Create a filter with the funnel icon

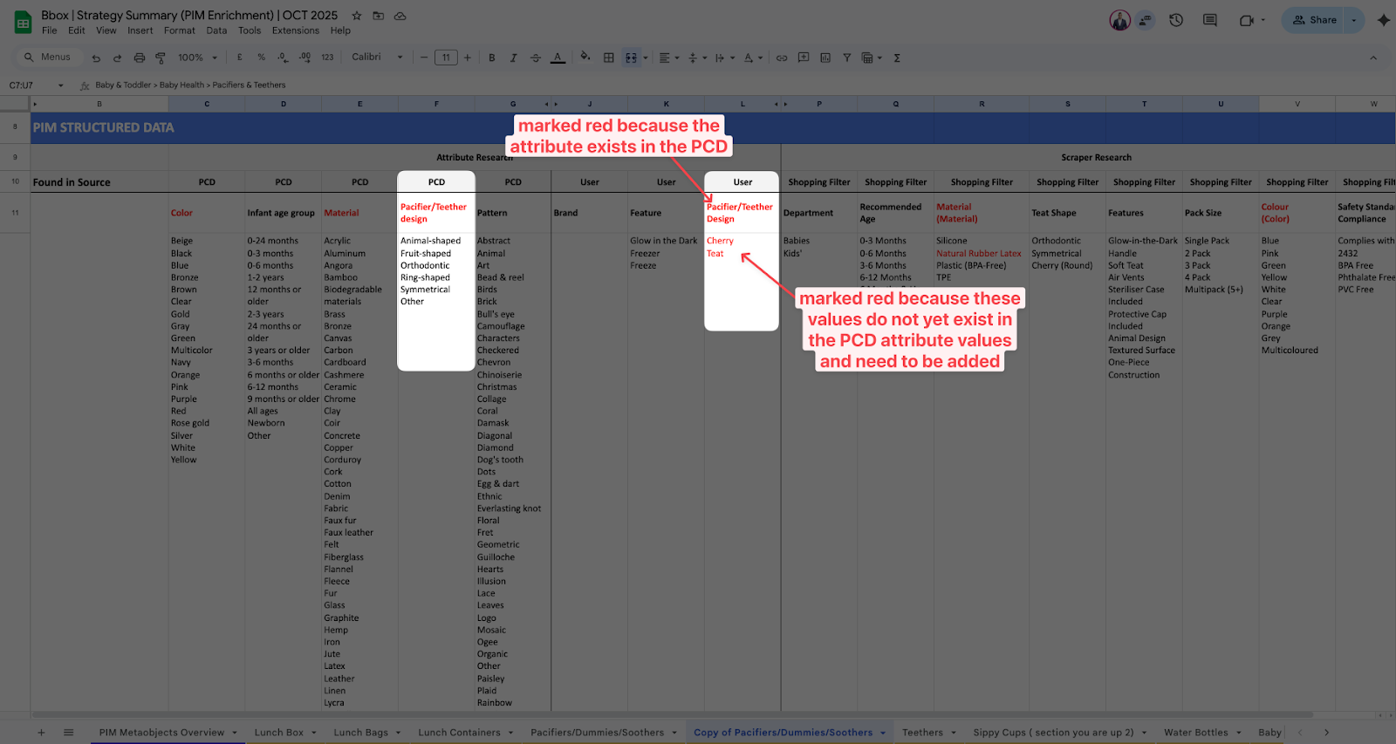tap(846, 58)
